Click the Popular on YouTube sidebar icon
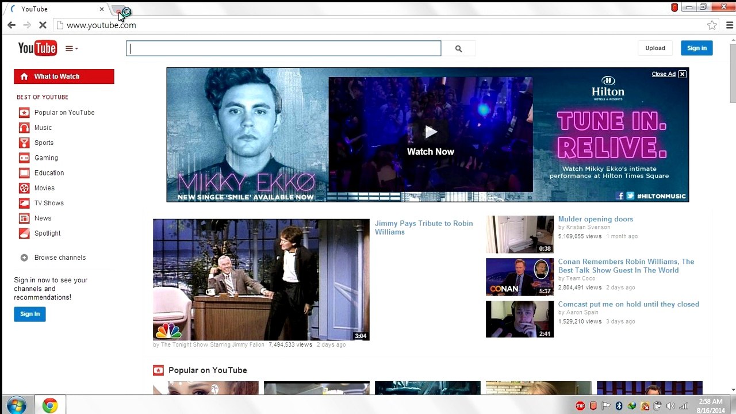The height and width of the screenshot is (414, 736). click(x=24, y=113)
